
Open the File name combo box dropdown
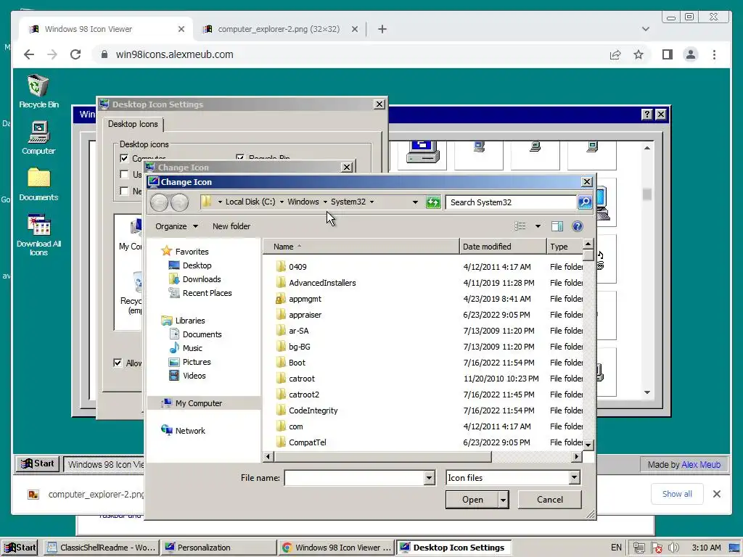(x=429, y=478)
